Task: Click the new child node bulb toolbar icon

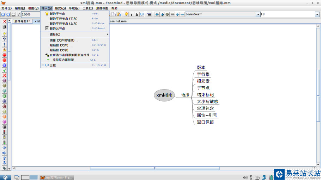Action: 126,14
